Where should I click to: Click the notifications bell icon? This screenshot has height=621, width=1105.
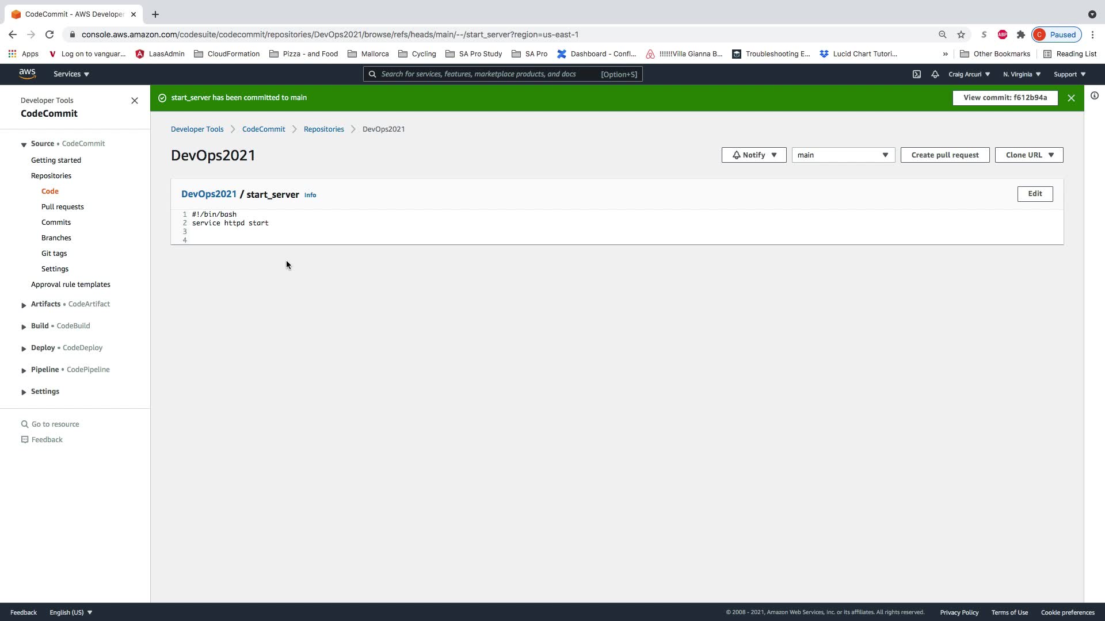tap(935, 74)
